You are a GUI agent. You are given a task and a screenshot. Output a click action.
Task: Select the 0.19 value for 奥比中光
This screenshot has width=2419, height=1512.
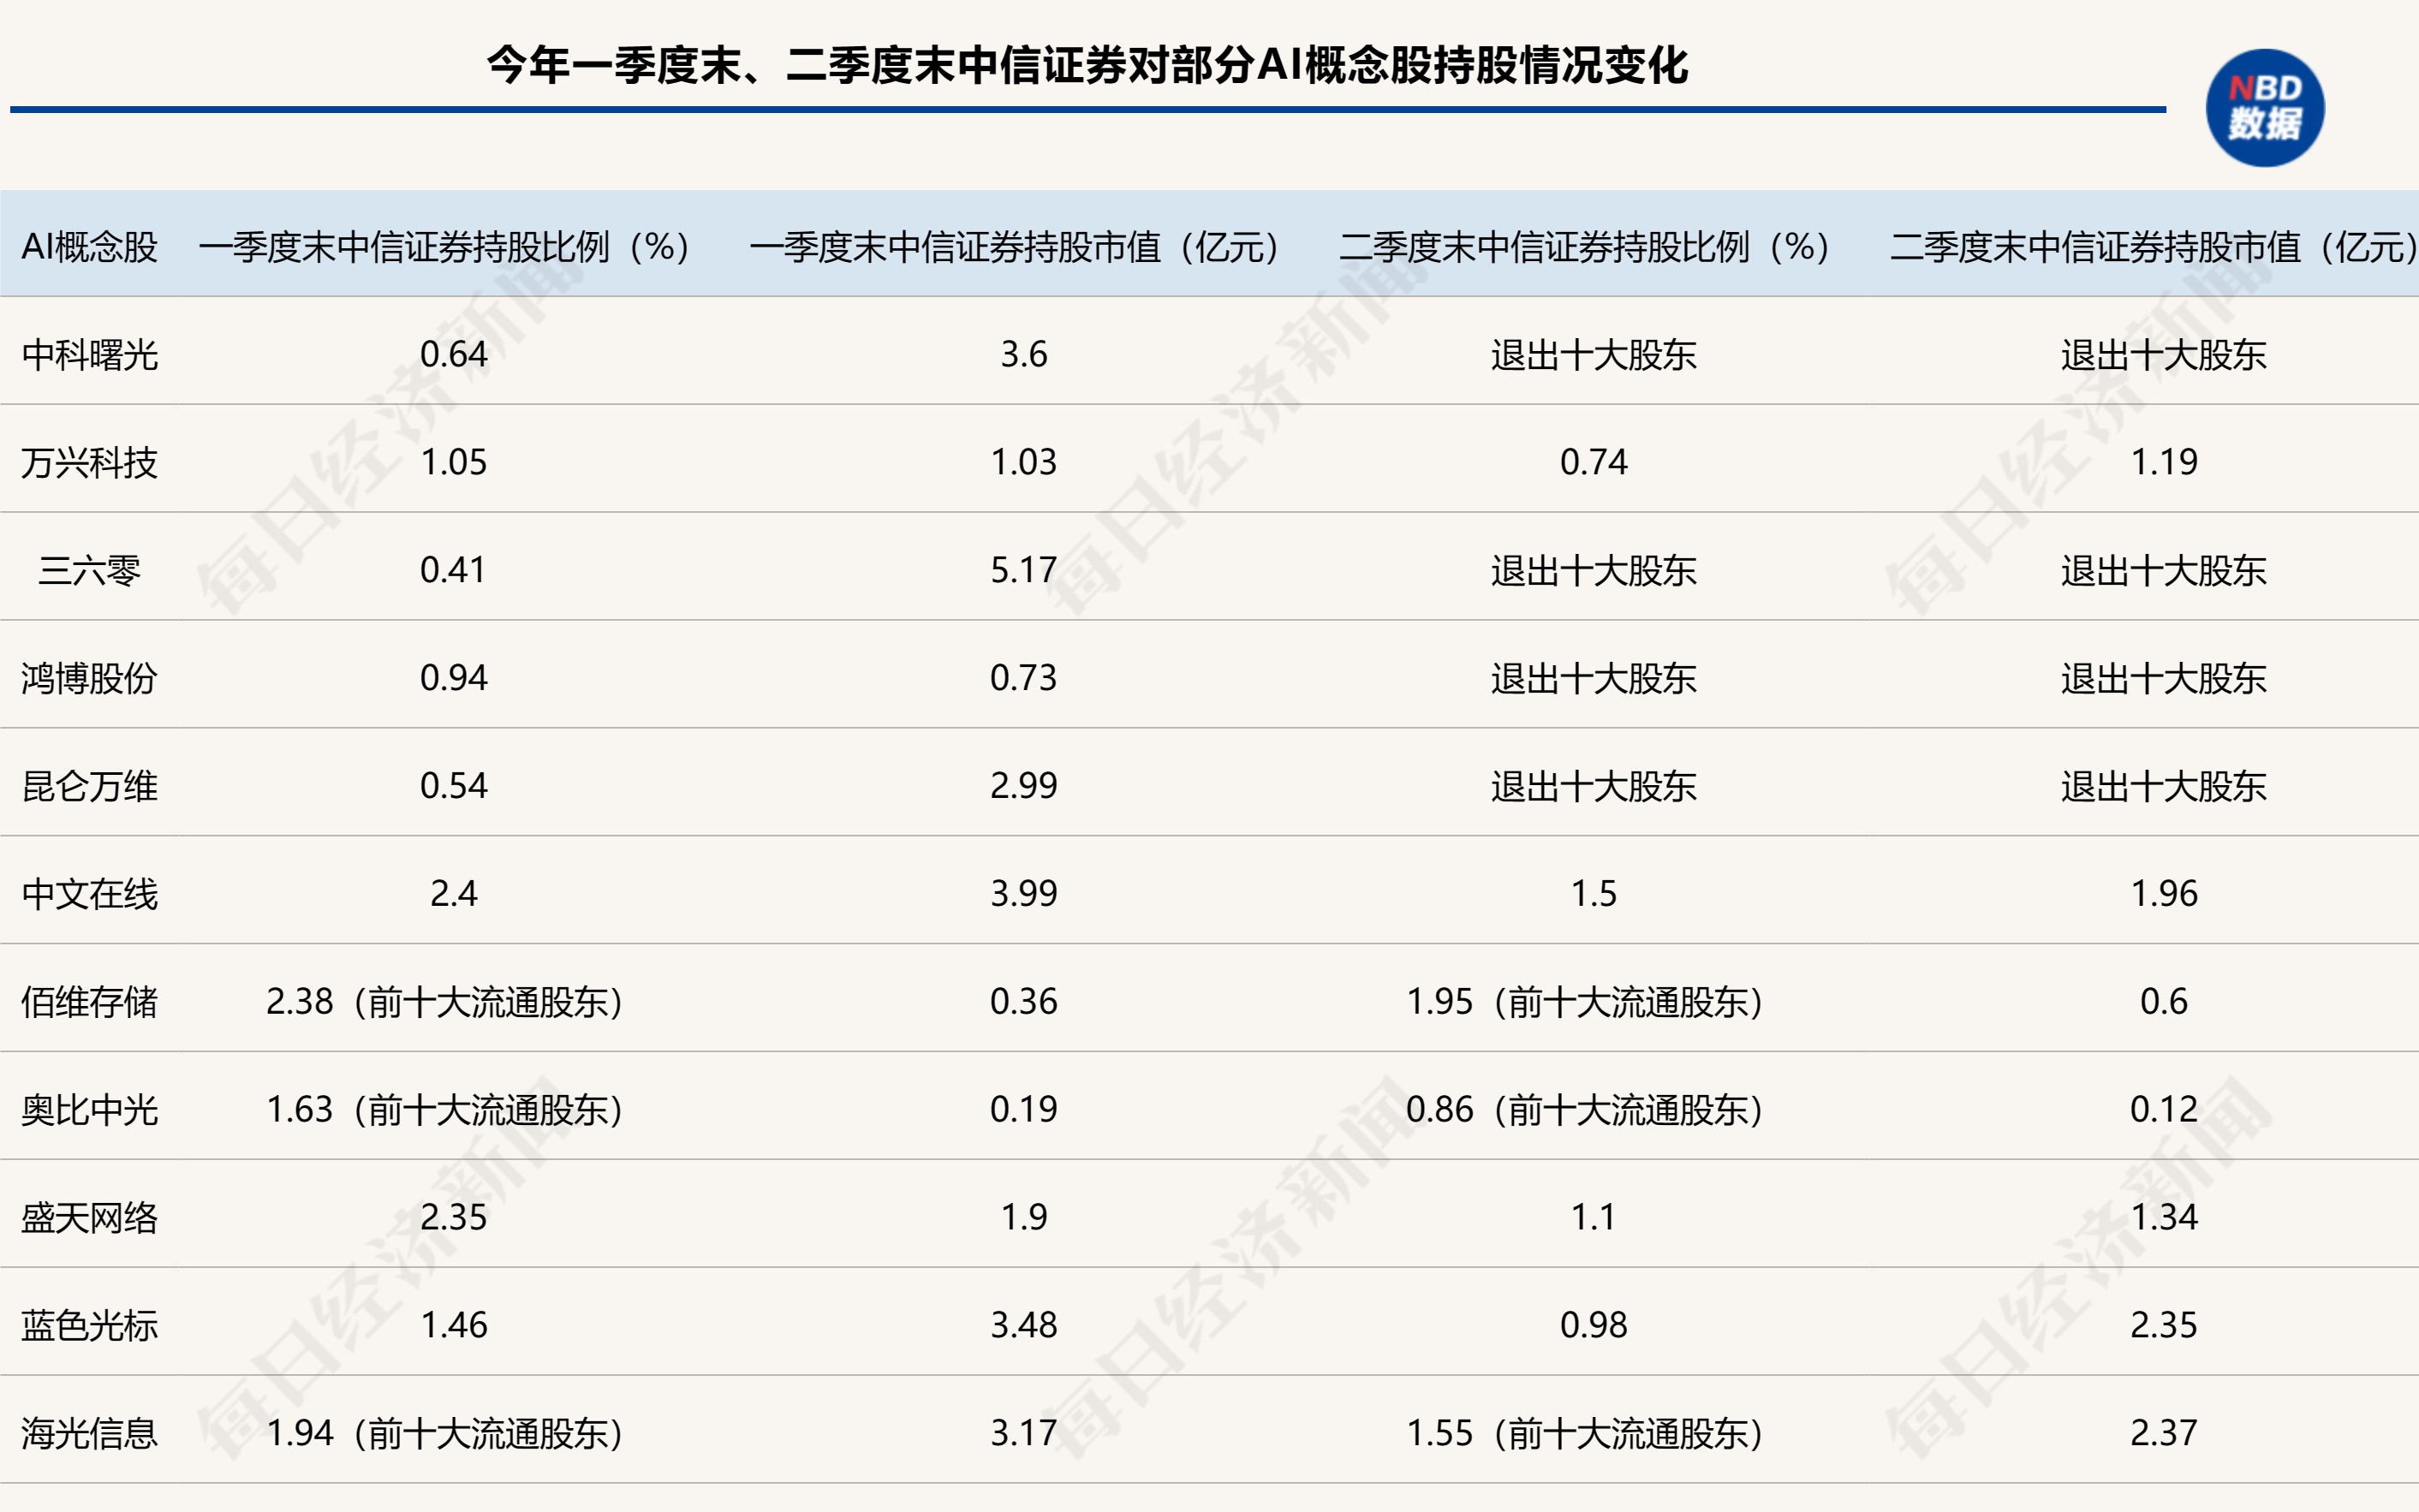click(x=1024, y=1110)
